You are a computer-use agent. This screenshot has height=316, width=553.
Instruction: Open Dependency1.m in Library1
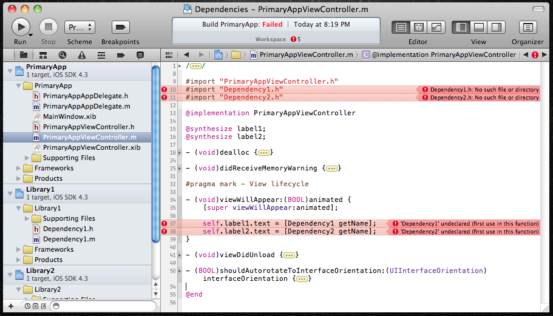tap(69, 239)
